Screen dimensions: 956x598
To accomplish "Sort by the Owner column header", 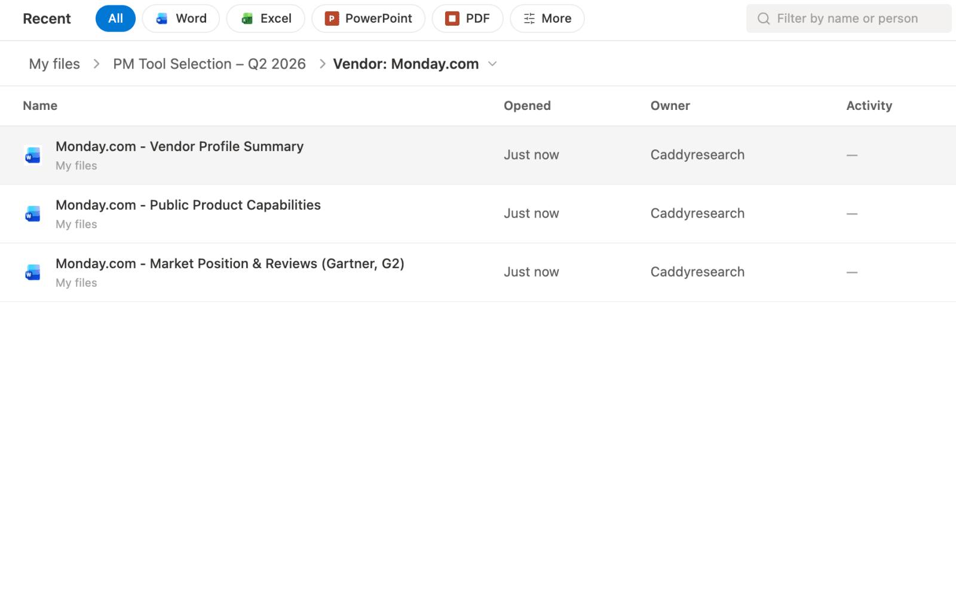I will pyautogui.click(x=670, y=106).
